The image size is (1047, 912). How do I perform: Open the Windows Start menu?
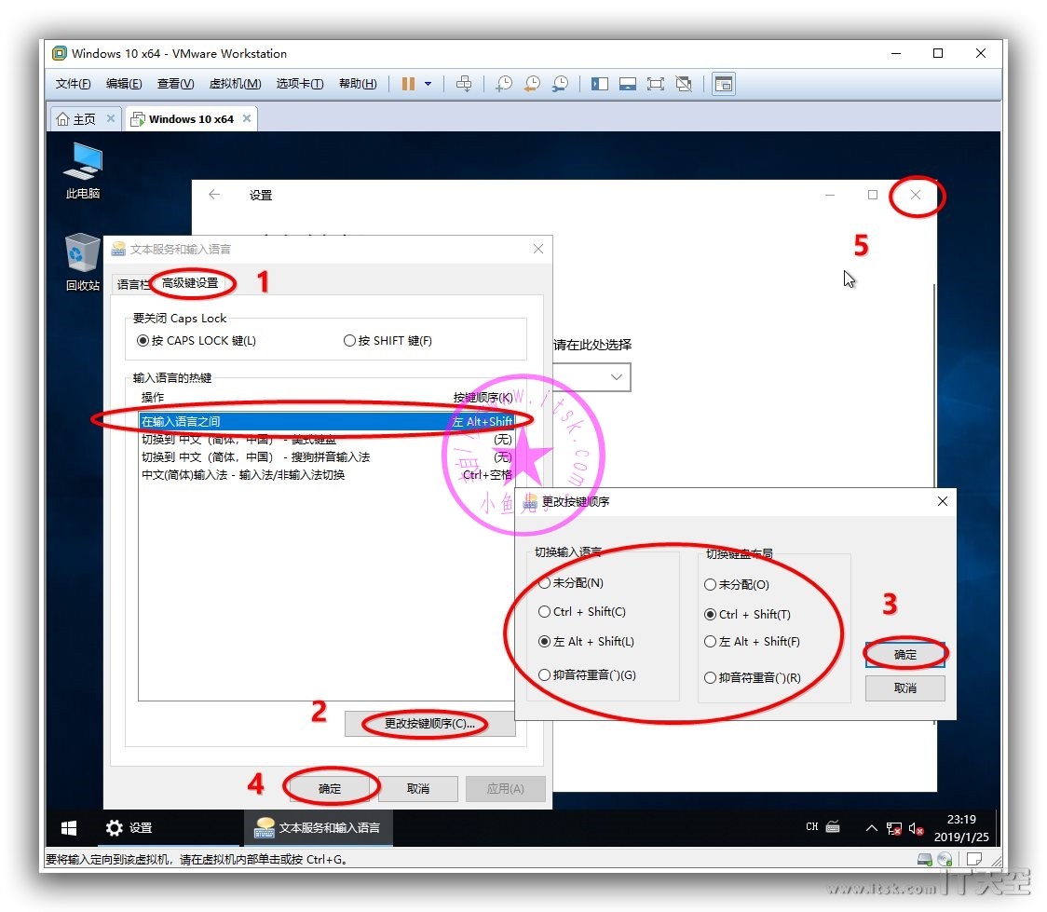coord(69,828)
